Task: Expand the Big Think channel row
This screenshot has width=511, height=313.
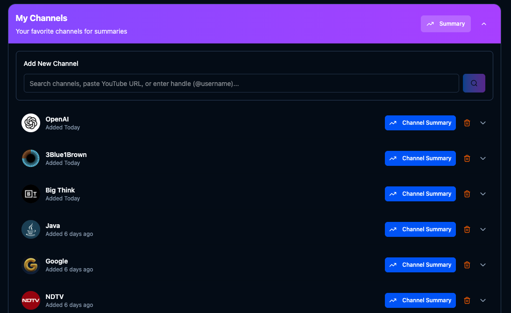Action: [483, 194]
